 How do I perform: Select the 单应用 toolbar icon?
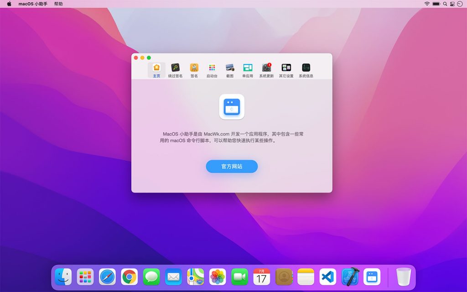[x=248, y=70]
